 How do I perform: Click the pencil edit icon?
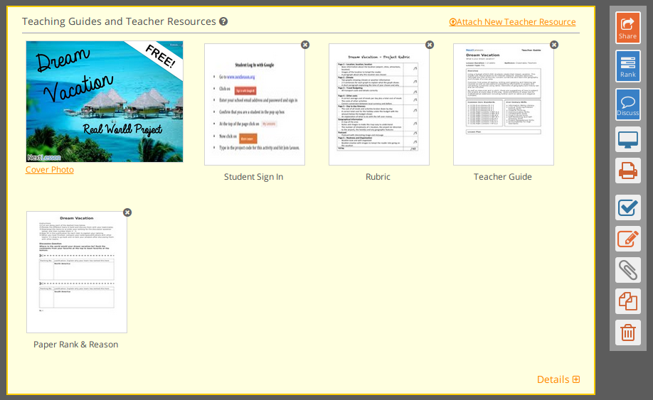627,239
